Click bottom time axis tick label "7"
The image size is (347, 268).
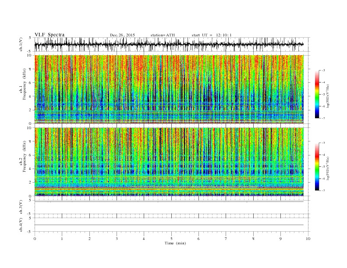coord(226,239)
